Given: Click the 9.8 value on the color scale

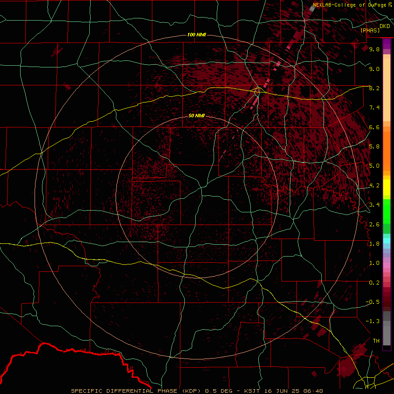Looking at the screenshot, I should click(374, 49).
